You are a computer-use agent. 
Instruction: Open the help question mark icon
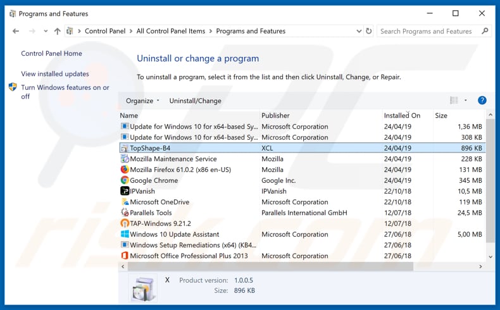482,101
